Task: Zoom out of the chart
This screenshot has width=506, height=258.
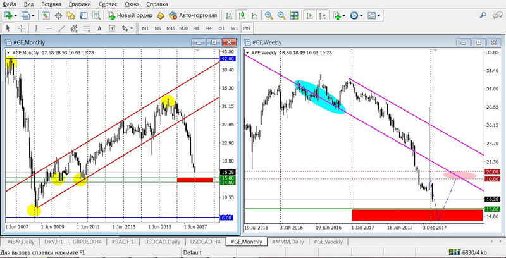Action: point(281,15)
